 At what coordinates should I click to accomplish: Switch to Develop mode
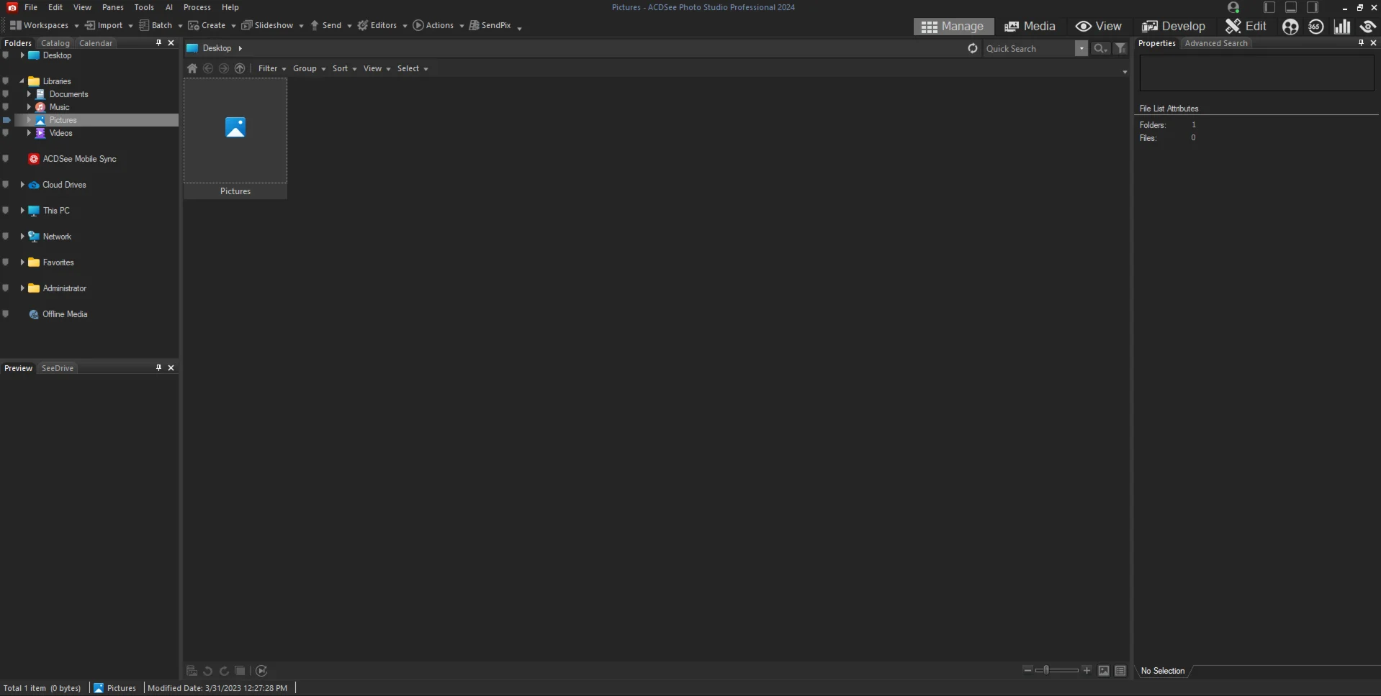1173,27
